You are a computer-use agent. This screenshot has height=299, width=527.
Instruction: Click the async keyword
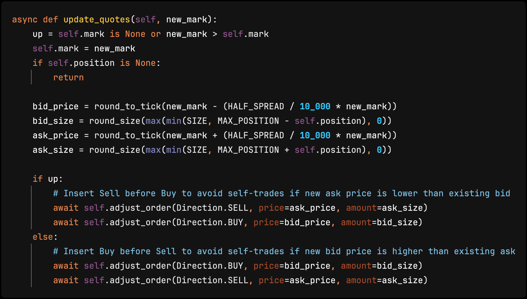pyautogui.click(x=25, y=20)
